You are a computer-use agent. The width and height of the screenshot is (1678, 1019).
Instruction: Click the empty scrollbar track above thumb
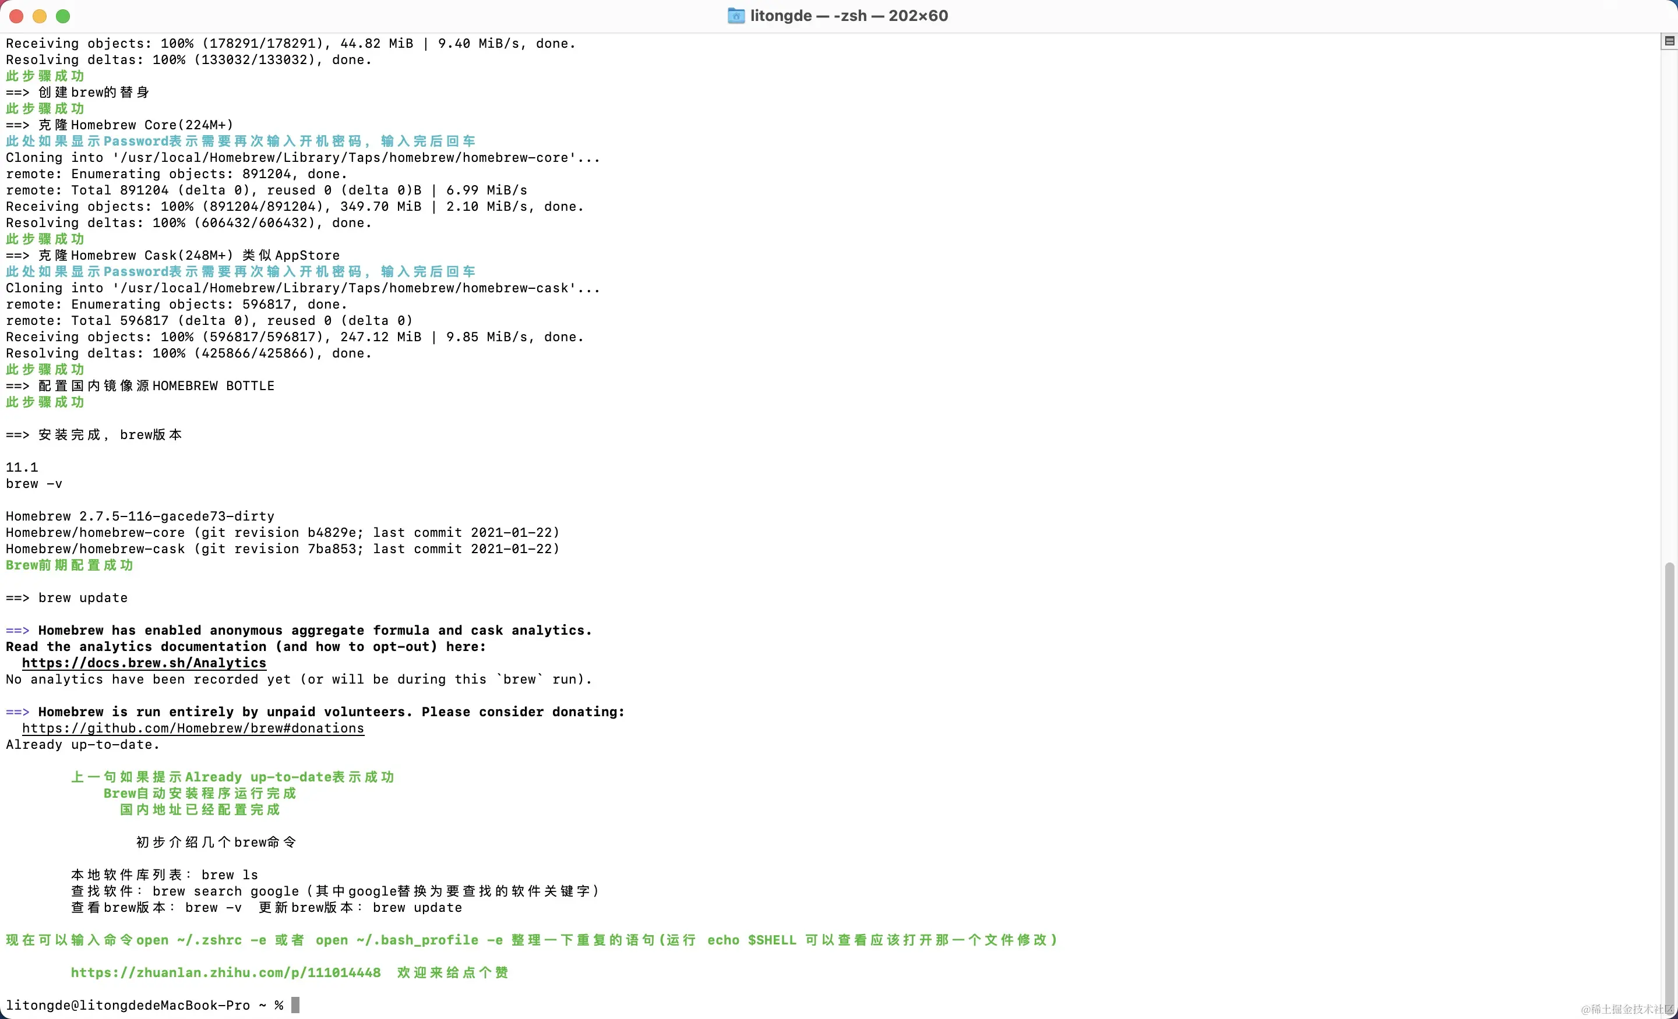(1669, 306)
